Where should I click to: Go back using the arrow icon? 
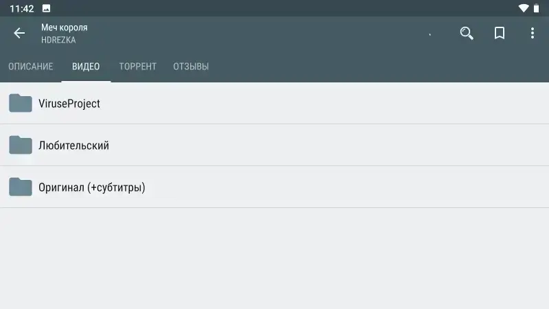point(19,33)
